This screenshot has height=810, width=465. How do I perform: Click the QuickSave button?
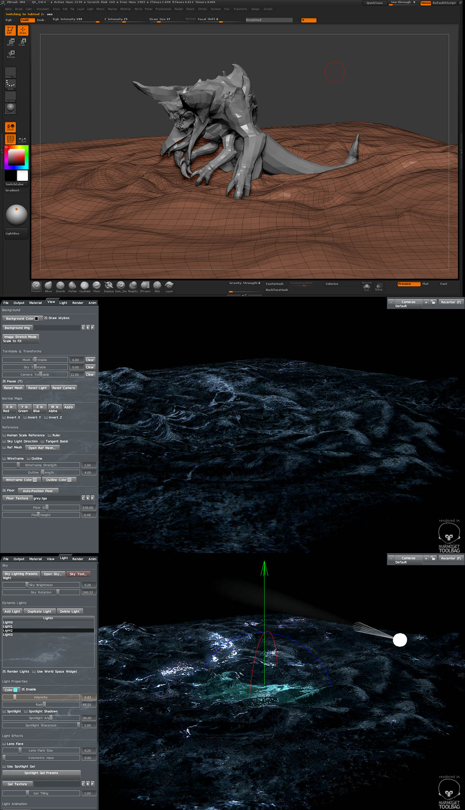point(374,3)
